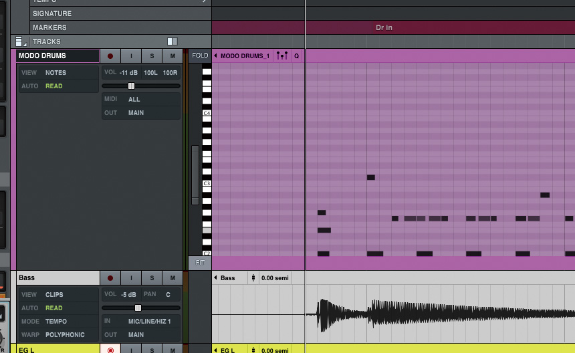Click Bass volume slider handle
Image resolution: width=575 pixels, height=353 pixels.
[138, 308]
